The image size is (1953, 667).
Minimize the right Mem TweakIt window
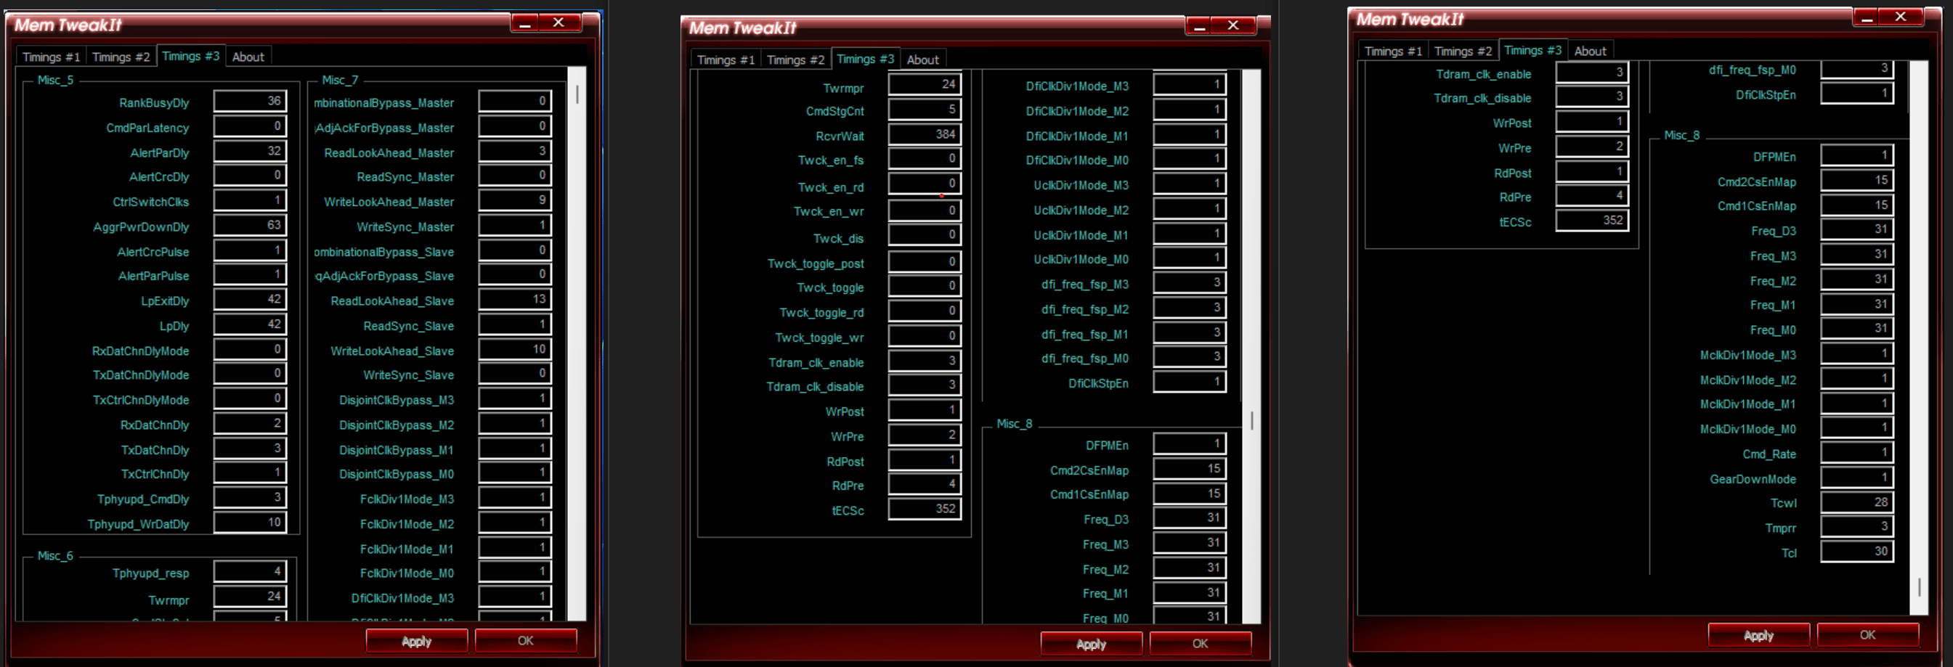point(1867,17)
